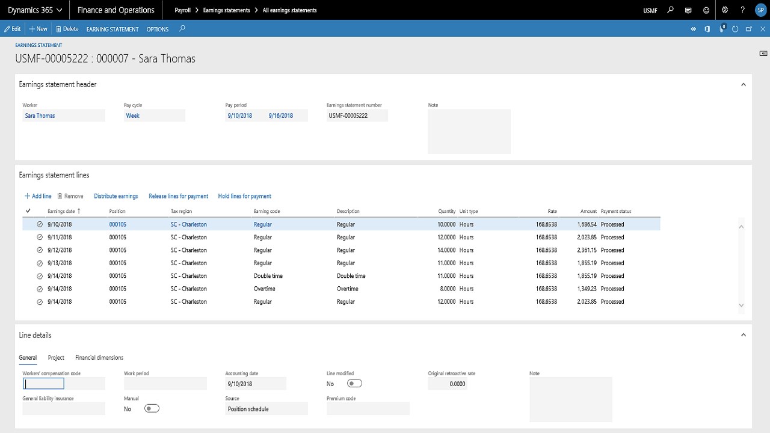Image resolution: width=770 pixels, height=433 pixels.
Task: Click the Premium code field
Action: pos(368,409)
